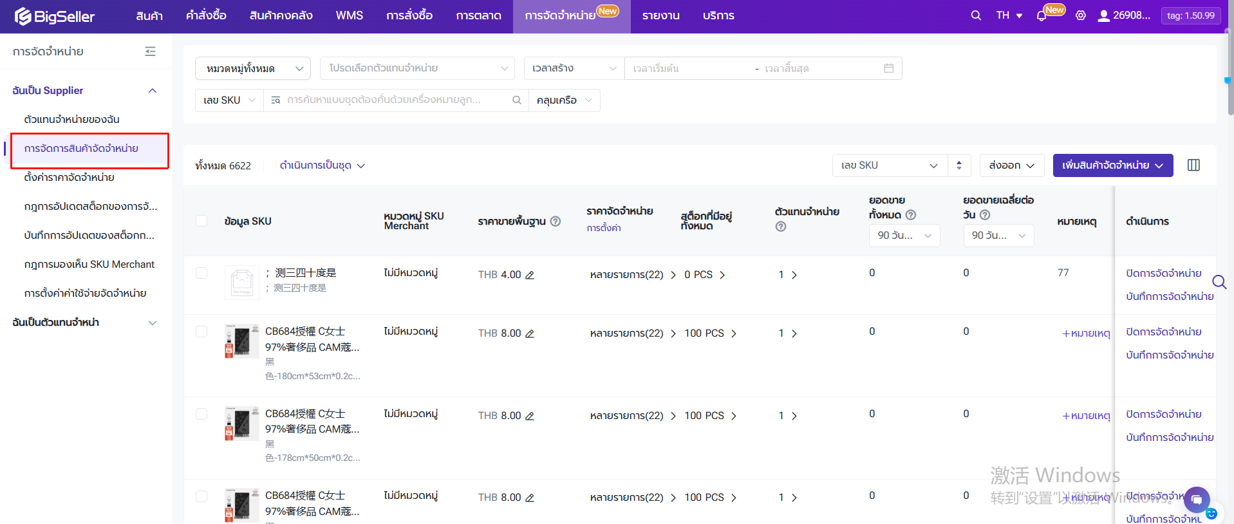The width and height of the screenshot is (1234, 524).
Task: Open the WMS menu in top navigation
Action: (x=349, y=15)
